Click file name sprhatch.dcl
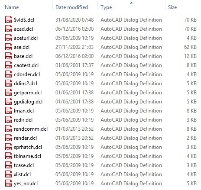This screenshot has height=190, width=201. (28, 147)
